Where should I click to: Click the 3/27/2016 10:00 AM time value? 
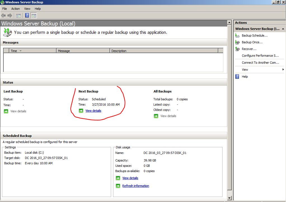click(x=106, y=104)
